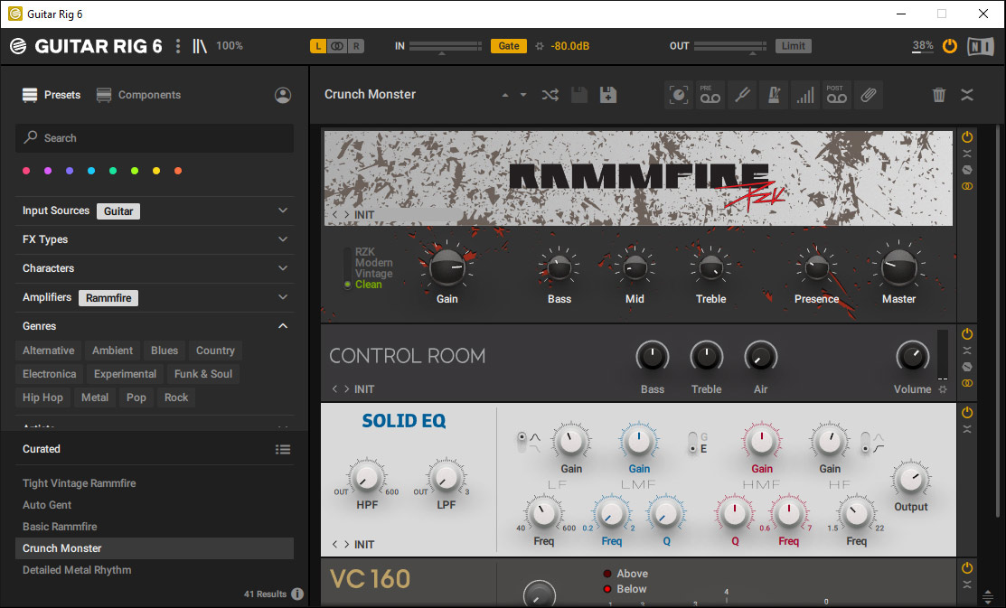Shuffle presets with the random icon
Viewport: 1006px width, 608px height.
[550, 95]
